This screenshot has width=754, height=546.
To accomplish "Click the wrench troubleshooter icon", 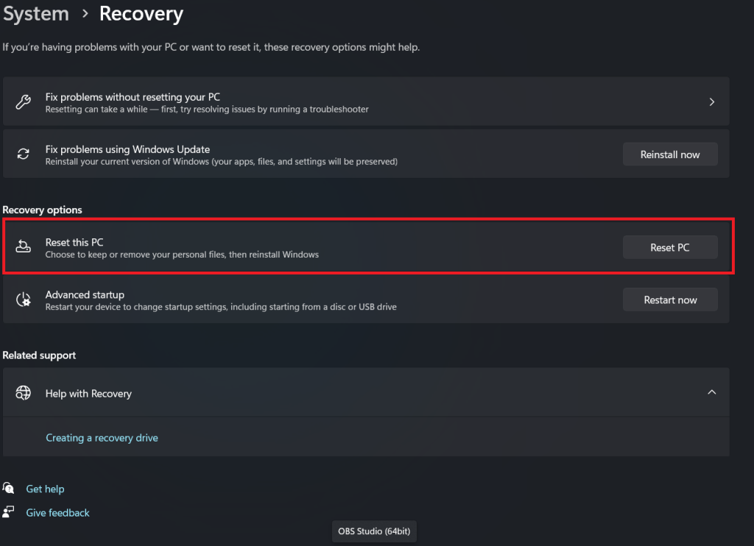I will (24, 102).
